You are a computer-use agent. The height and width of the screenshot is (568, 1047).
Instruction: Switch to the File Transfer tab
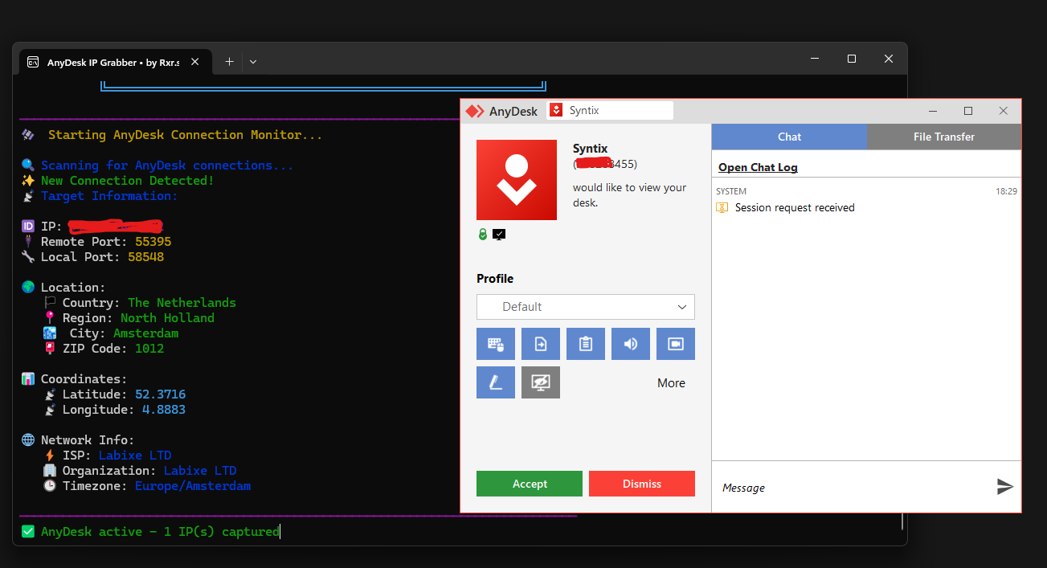[x=943, y=137]
